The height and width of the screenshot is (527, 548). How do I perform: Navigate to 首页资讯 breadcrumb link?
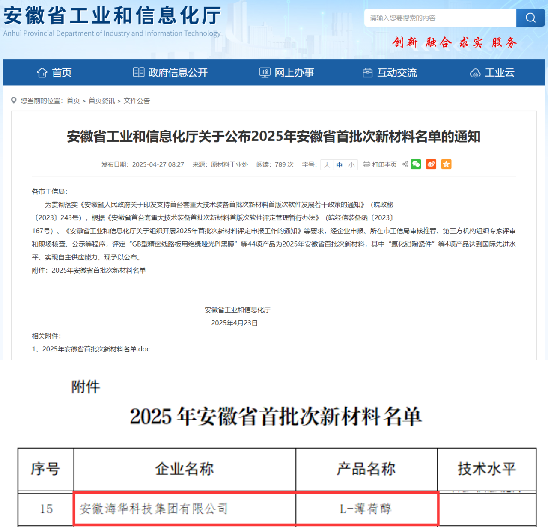101,101
